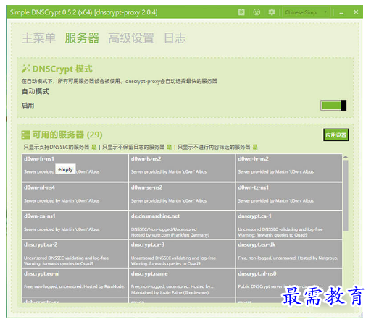Viewport: 371px width, 319px height.
Task: Click the server list scrollbar thumb
Action: click(x=346, y=195)
